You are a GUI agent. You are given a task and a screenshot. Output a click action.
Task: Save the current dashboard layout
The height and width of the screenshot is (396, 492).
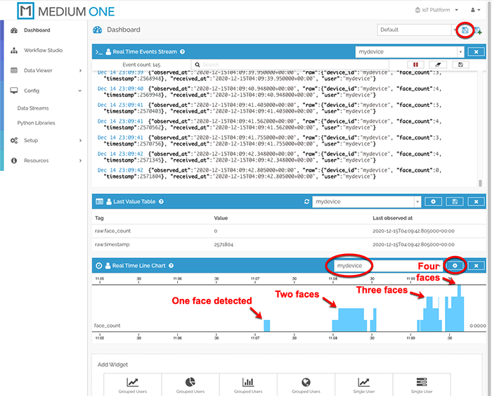464,30
